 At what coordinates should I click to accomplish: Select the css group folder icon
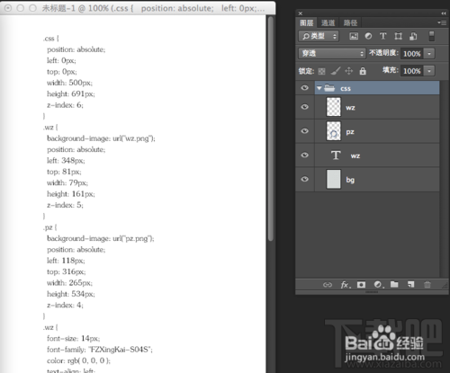coord(329,88)
